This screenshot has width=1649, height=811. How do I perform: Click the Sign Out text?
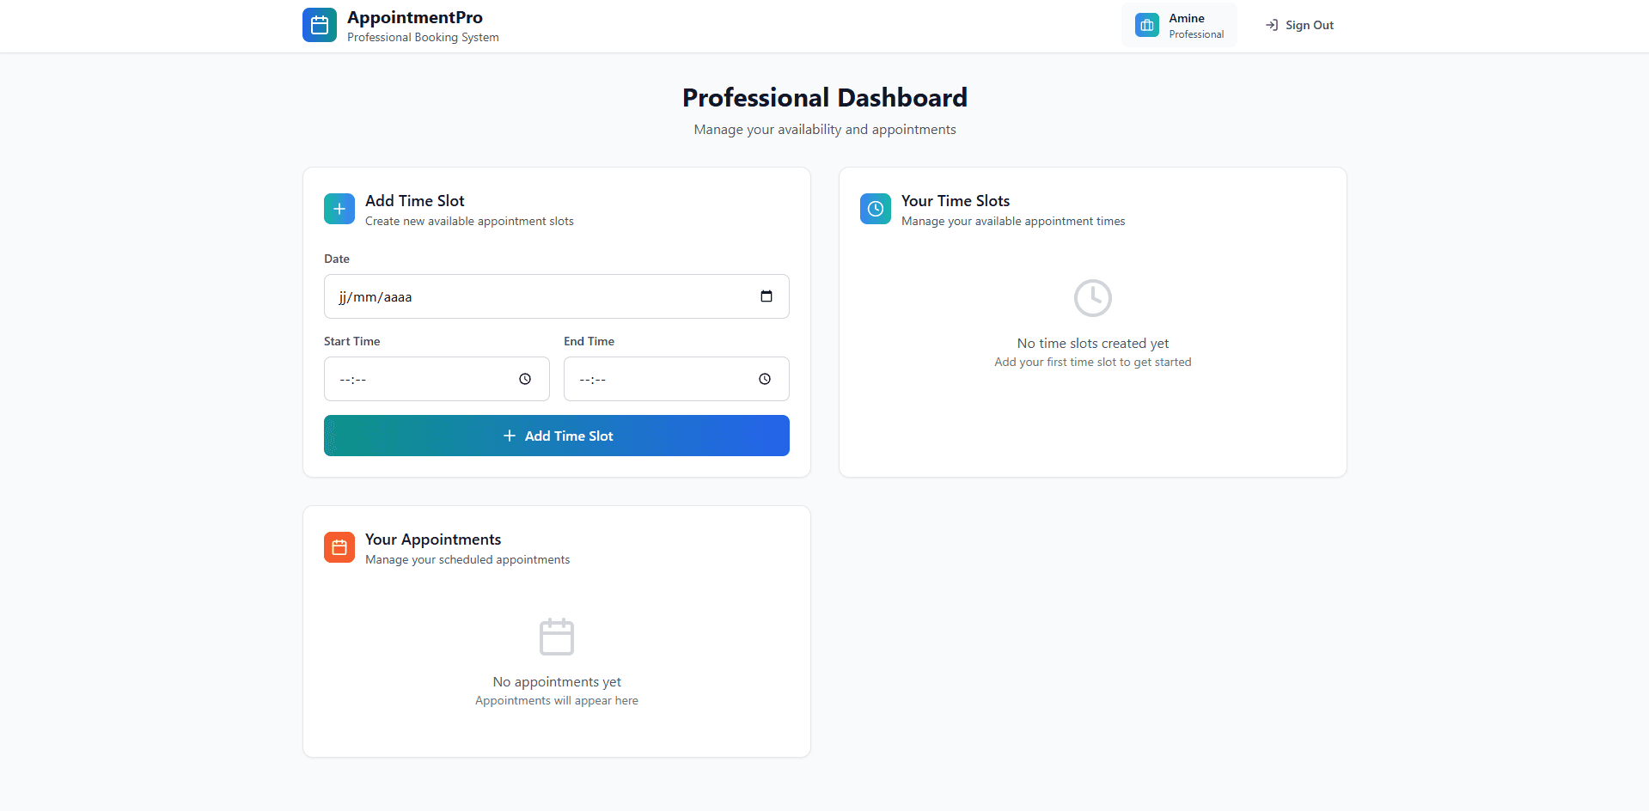(1310, 25)
